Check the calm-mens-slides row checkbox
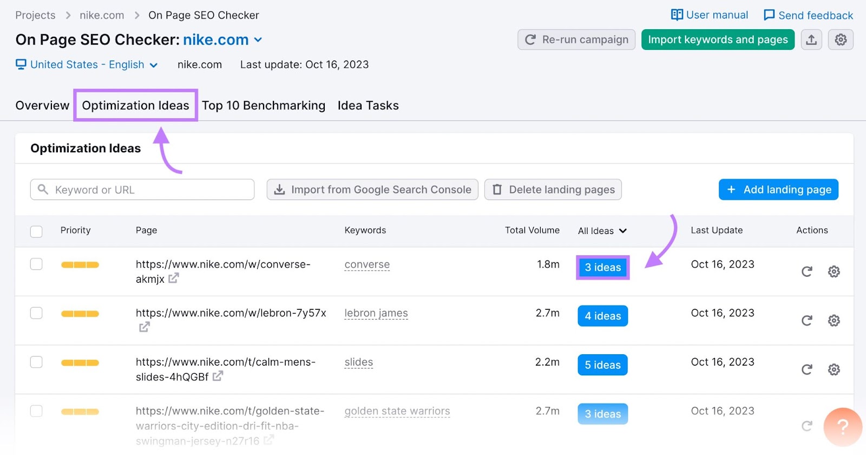Image resolution: width=866 pixels, height=455 pixels. point(36,362)
